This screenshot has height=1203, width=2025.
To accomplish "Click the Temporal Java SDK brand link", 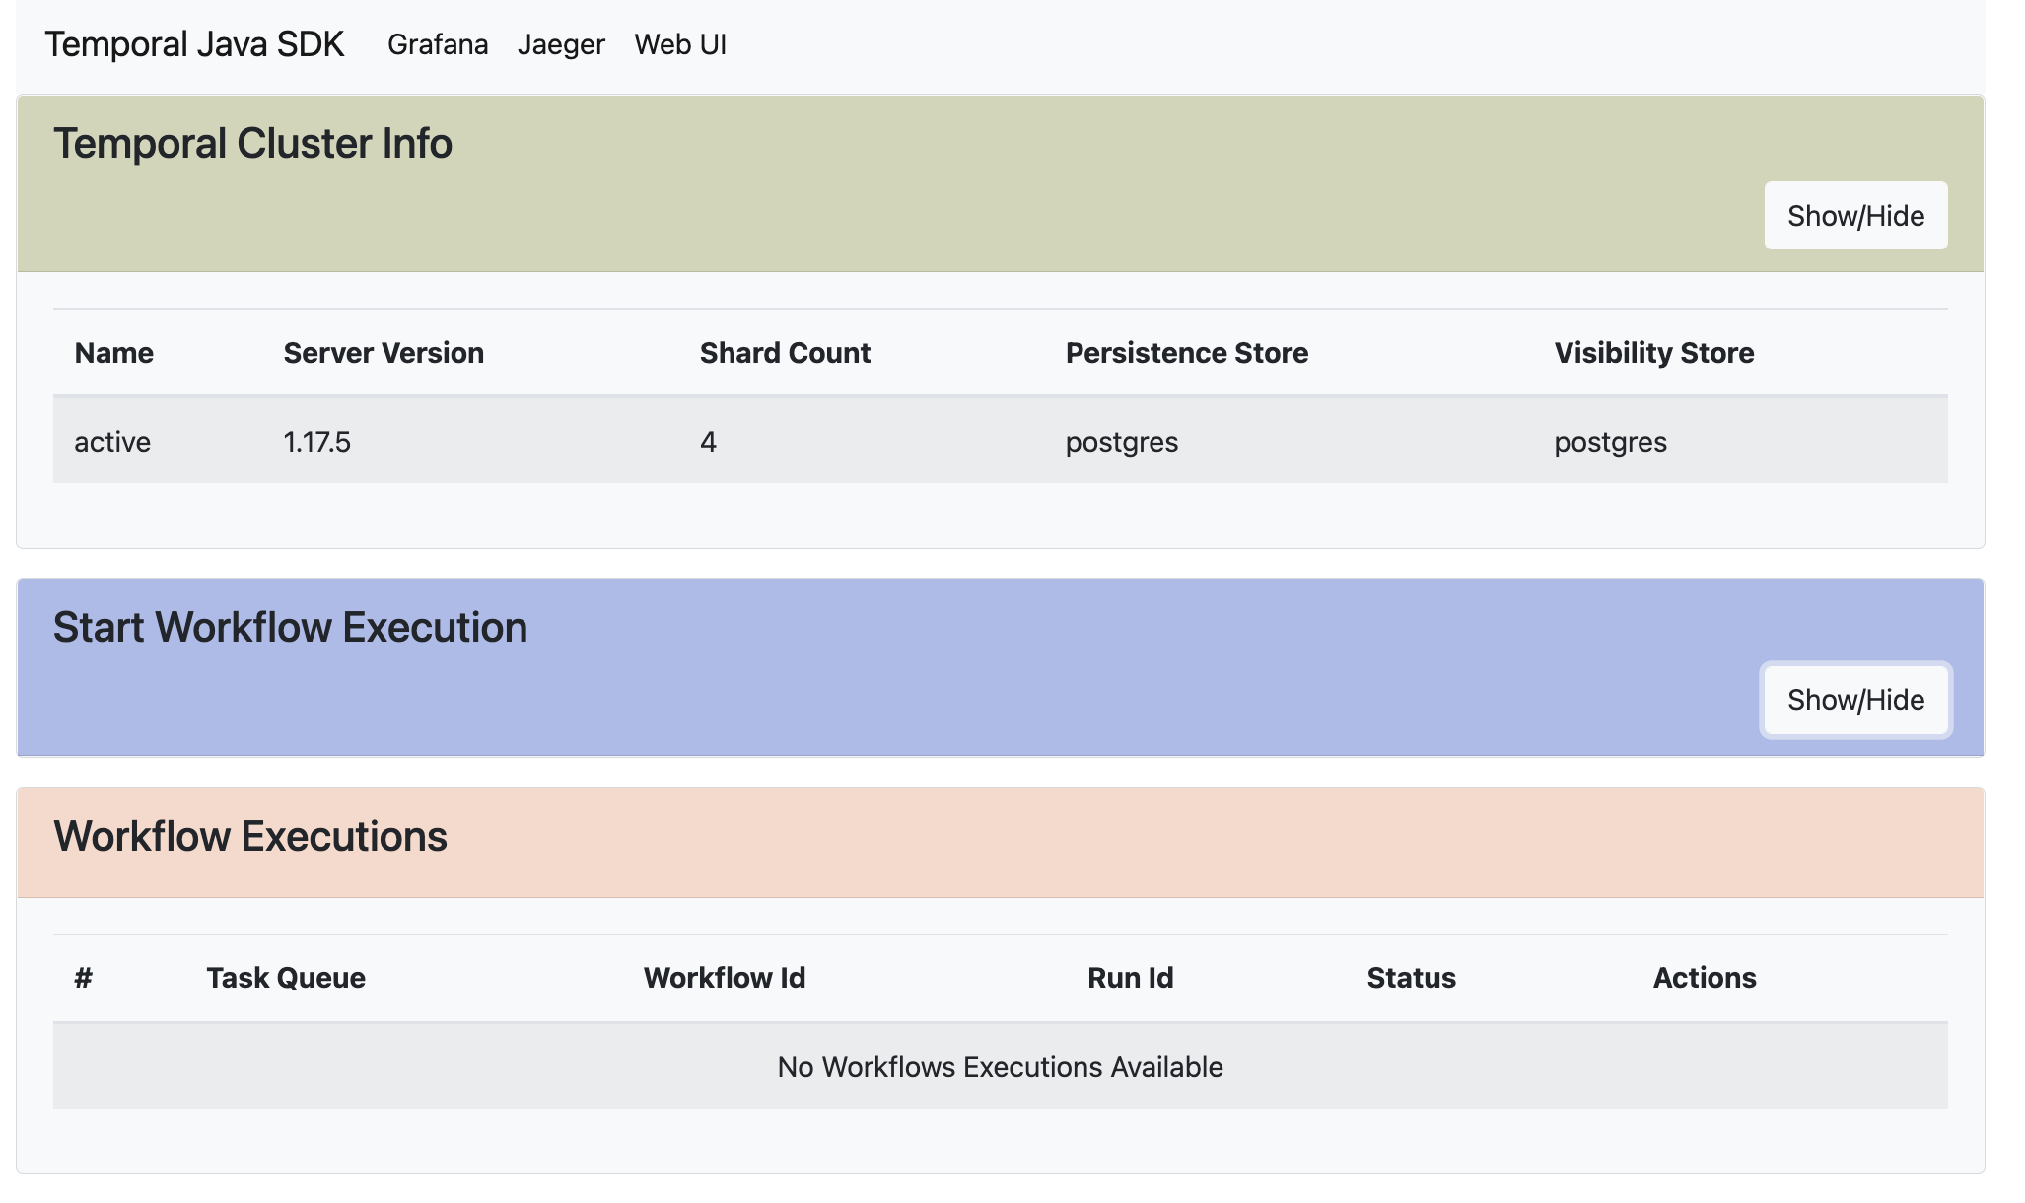I will coord(194,44).
